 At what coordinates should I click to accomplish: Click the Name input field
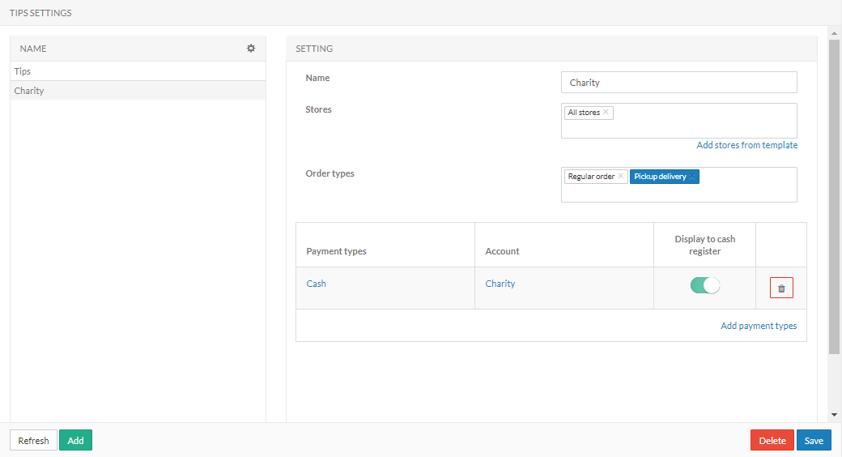(678, 83)
